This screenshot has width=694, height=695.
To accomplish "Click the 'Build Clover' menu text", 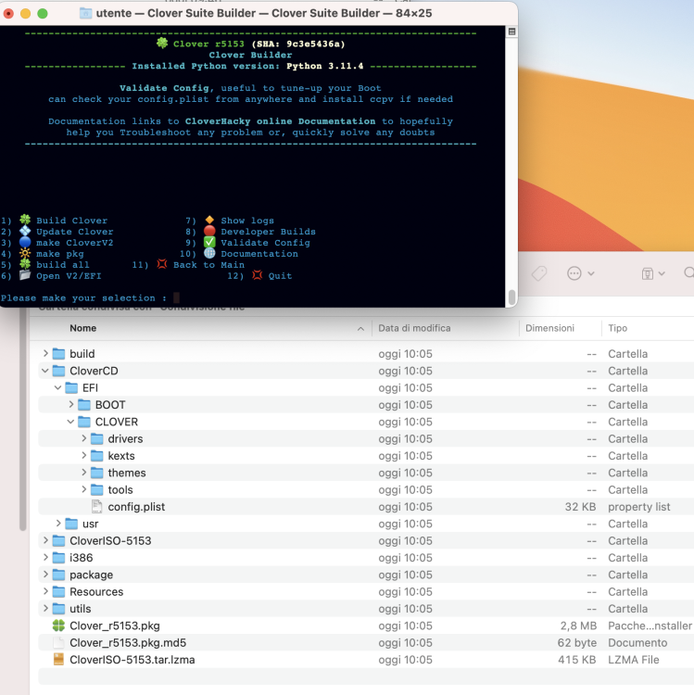I will pos(71,221).
